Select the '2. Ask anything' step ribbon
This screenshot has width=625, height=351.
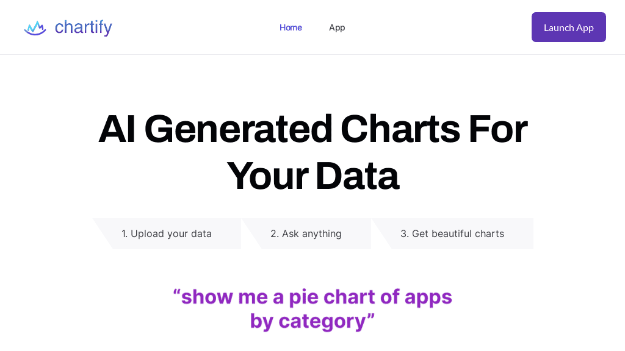pos(306,233)
